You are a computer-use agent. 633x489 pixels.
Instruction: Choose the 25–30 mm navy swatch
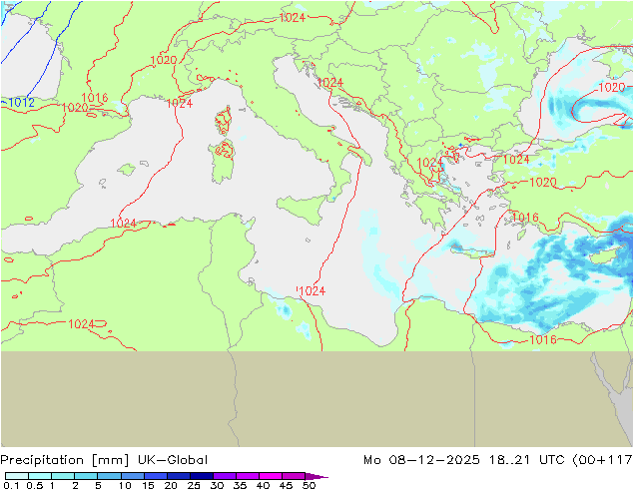202,476
